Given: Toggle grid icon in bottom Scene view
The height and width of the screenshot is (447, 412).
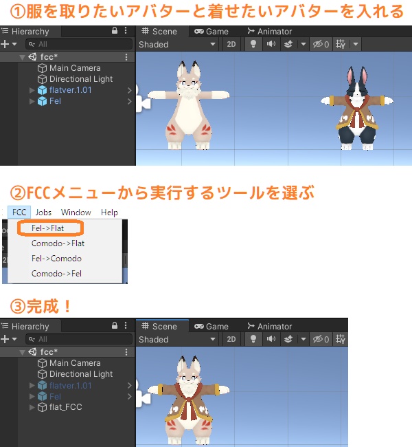Looking at the screenshot, I should click(x=341, y=339).
